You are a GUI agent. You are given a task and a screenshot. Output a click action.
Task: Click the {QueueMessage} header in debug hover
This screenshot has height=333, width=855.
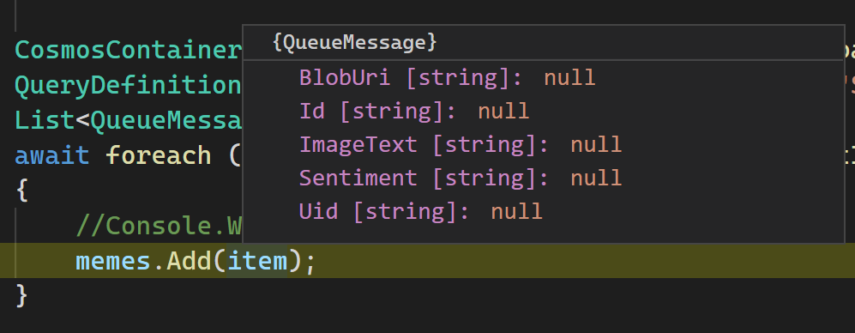[354, 43]
